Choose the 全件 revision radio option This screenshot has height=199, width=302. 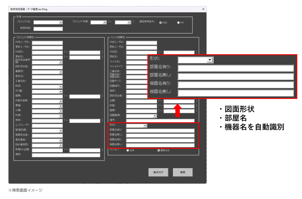click(x=128, y=150)
